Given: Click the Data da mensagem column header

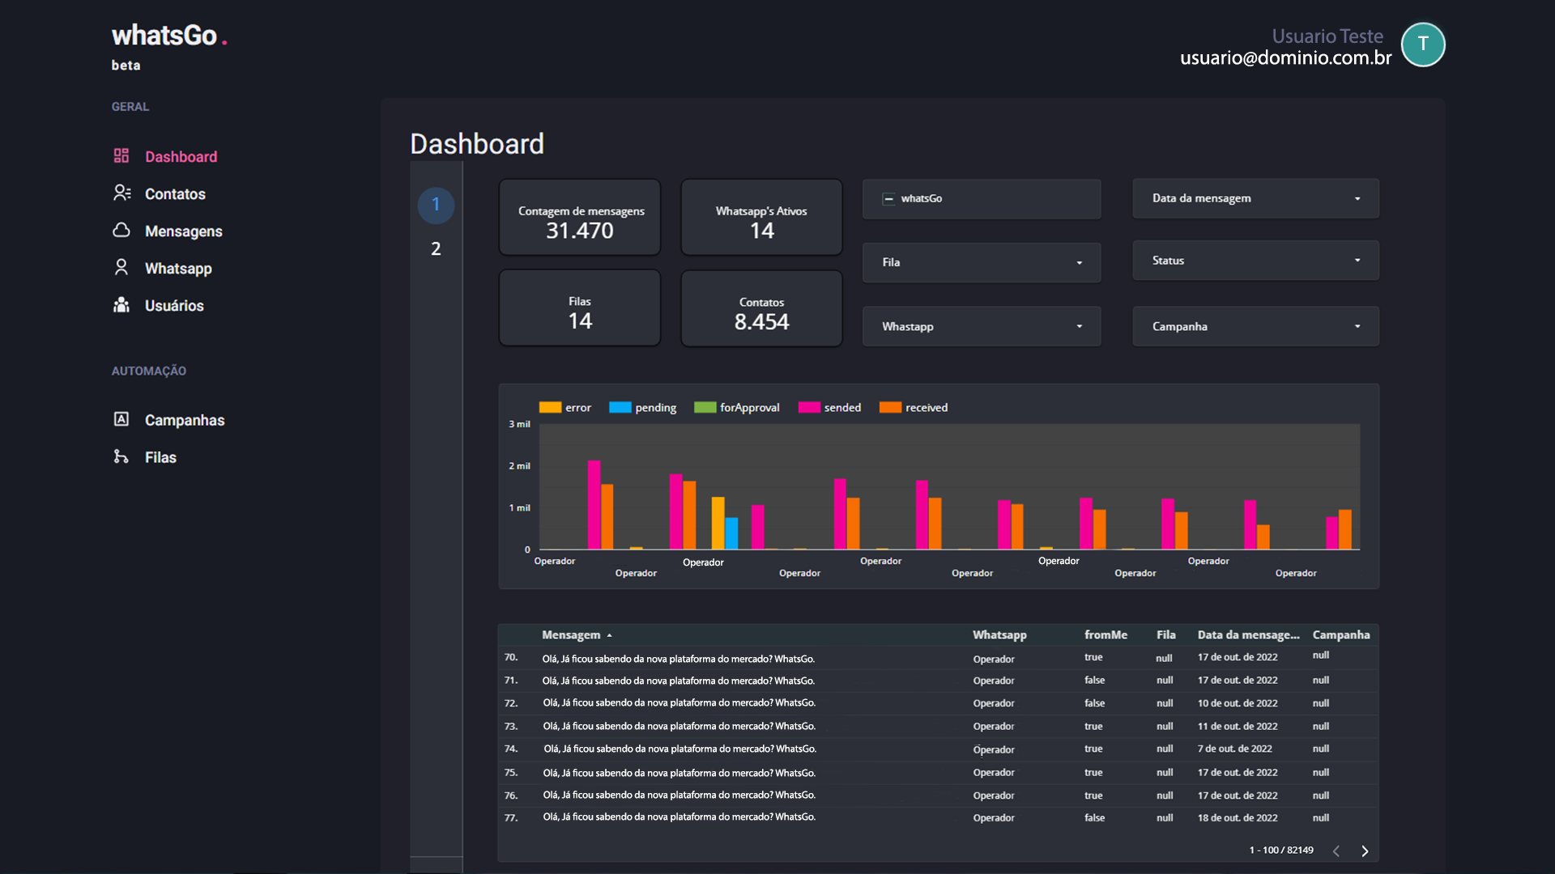Looking at the screenshot, I should (1248, 635).
